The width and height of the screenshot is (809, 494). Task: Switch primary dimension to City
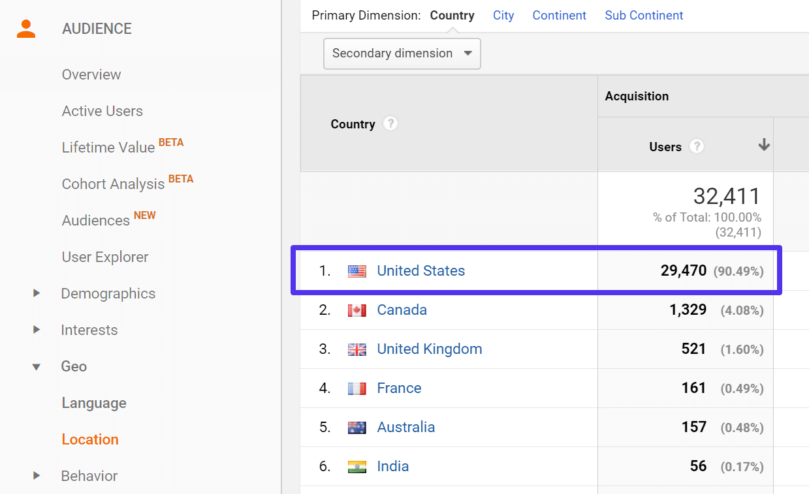[503, 15]
